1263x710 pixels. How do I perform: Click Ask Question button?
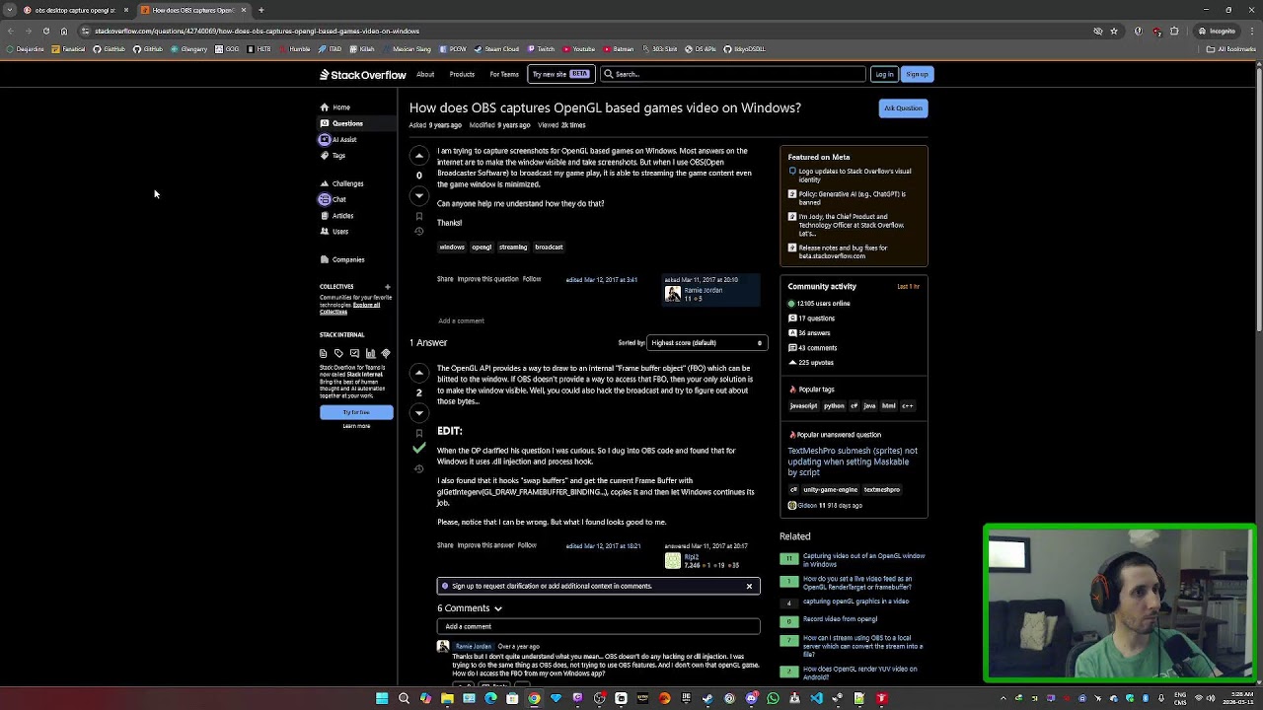pyautogui.click(x=903, y=108)
